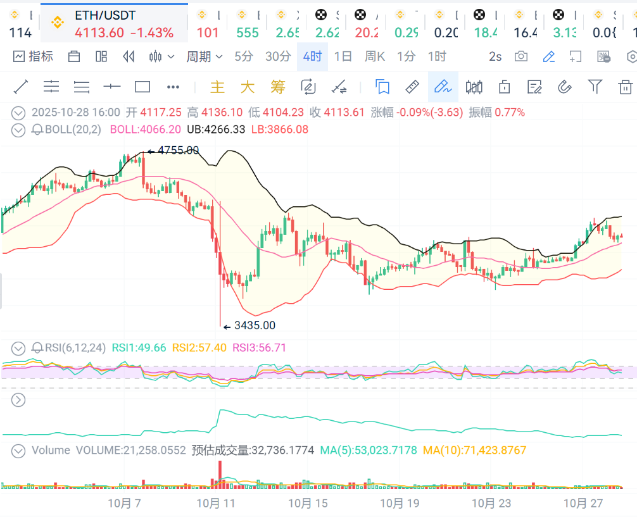
Task: Toggle the highlighted brush drawing mode
Action: 443,87
